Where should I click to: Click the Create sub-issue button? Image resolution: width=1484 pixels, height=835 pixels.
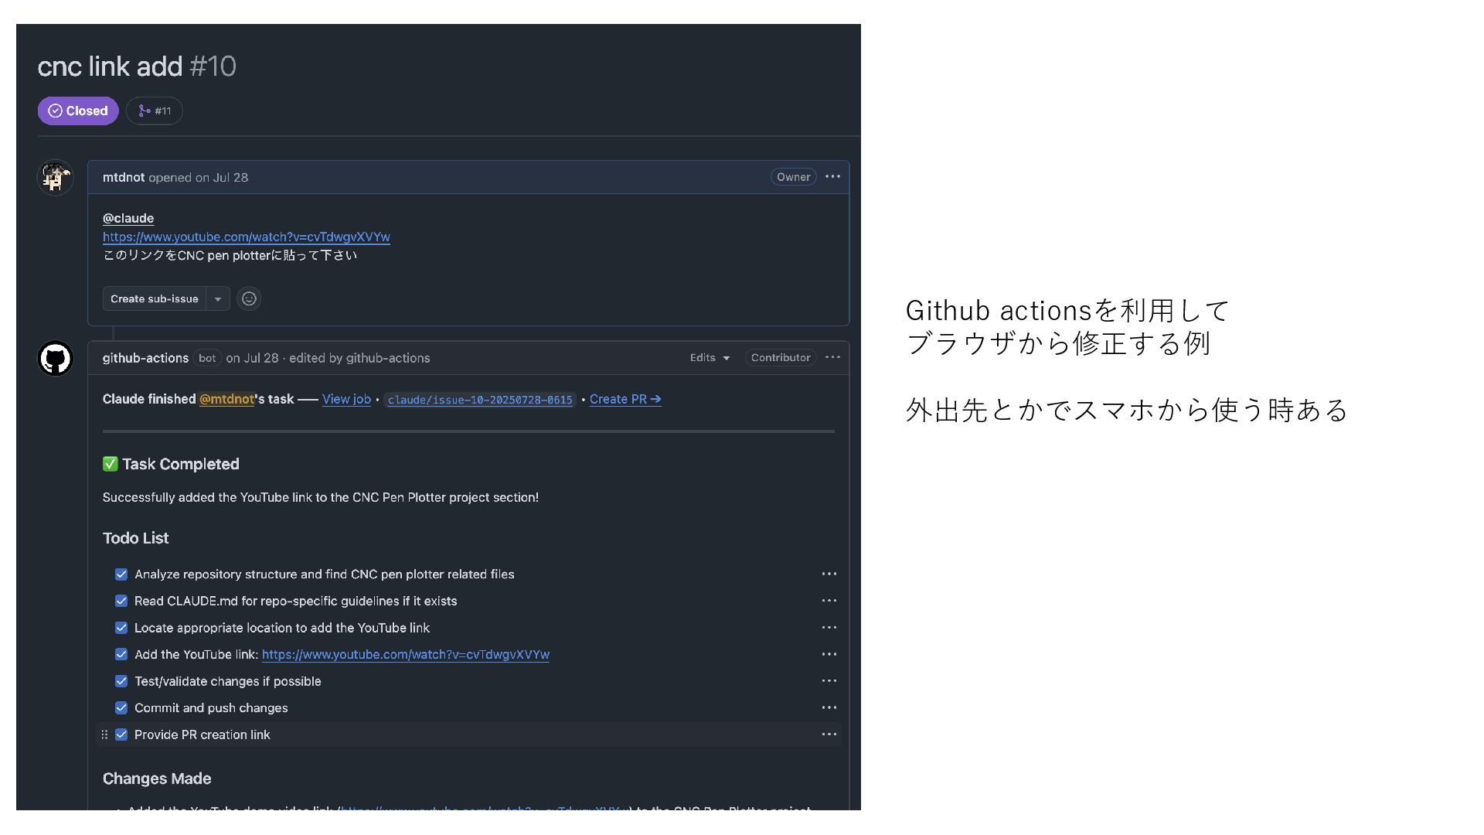pyautogui.click(x=155, y=299)
